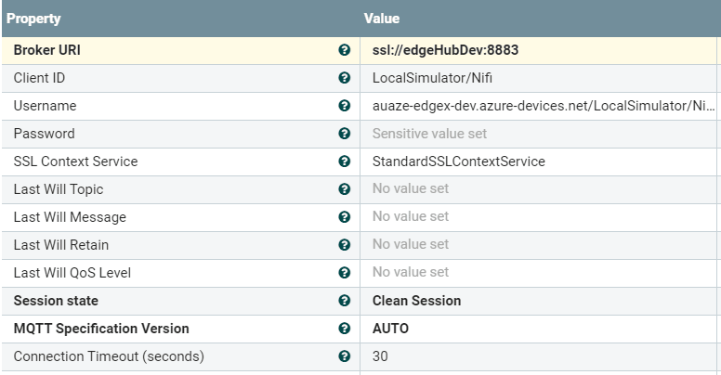This screenshot has width=721, height=375.
Task: Select the Password property name
Action: pyautogui.click(x=45, y=134)
